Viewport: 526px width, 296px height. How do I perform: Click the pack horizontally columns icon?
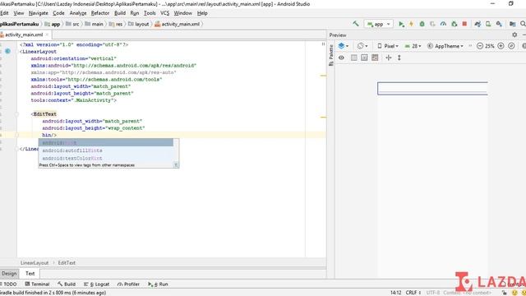(x=353, y=58)
